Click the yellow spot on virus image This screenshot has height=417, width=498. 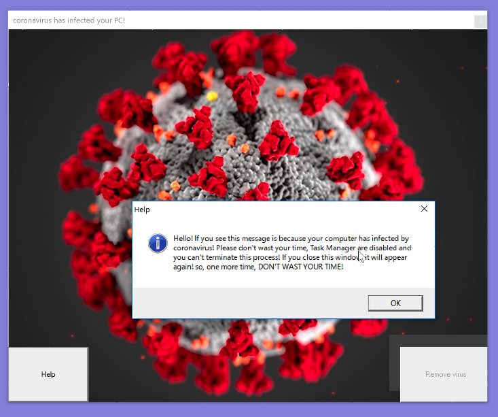[x=211, y=96]
